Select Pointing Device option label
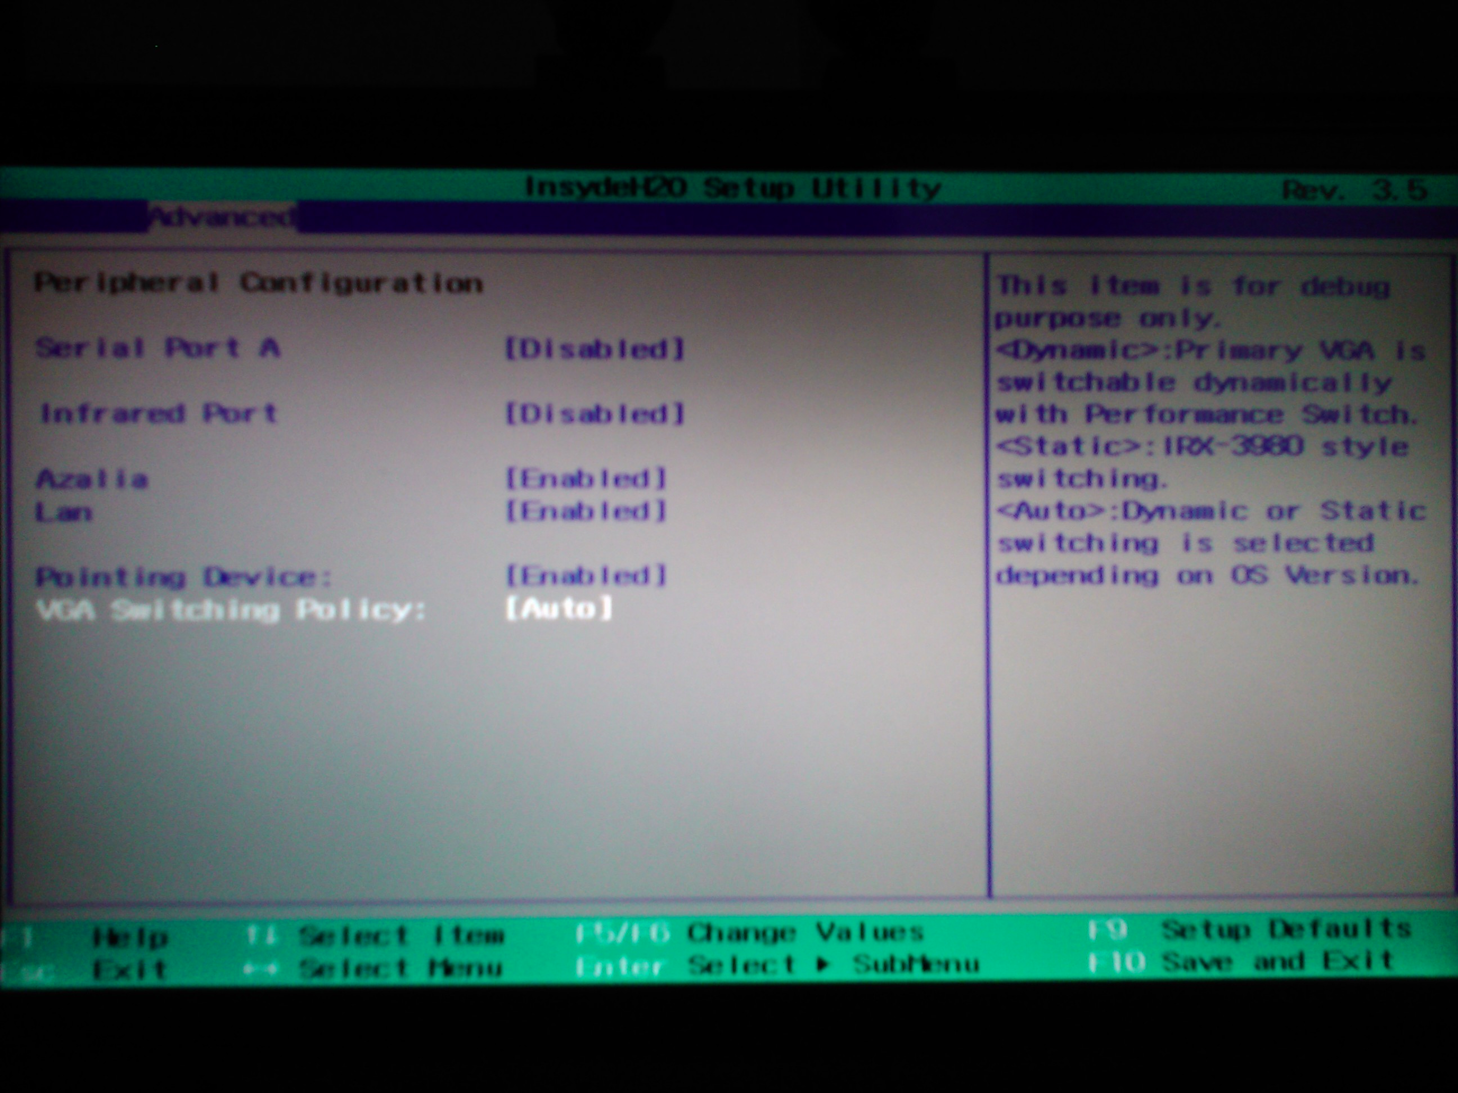The height and width of the screenshot is (1093, 1458). click(x=183, y=577)
